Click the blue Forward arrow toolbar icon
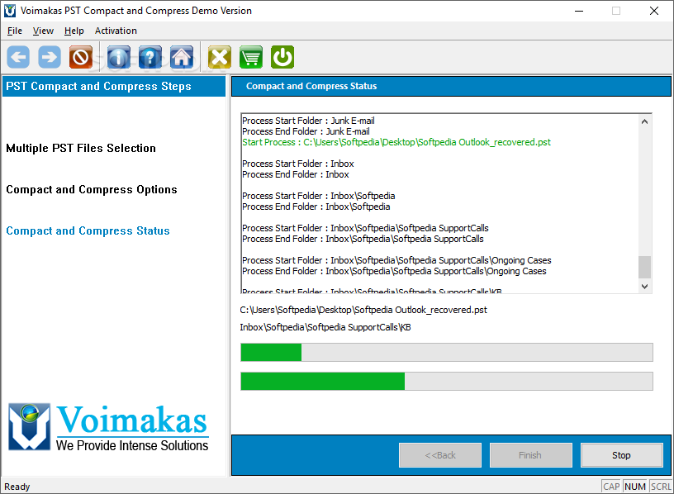Screen dimensions: 674x494 click(50, 57)
